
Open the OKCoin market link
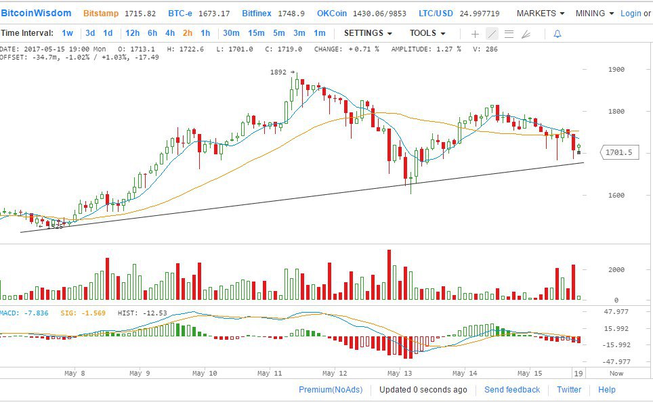[x=332, y=14]
